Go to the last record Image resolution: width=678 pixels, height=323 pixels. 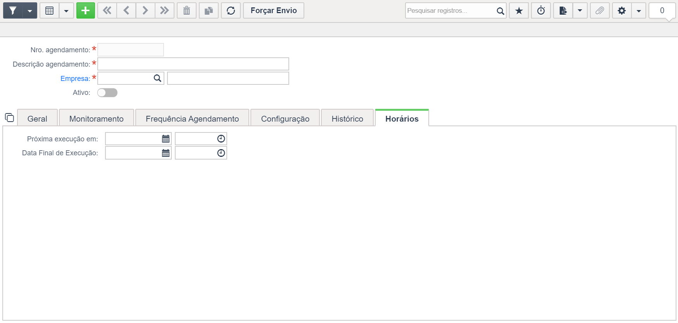point(164,10)
